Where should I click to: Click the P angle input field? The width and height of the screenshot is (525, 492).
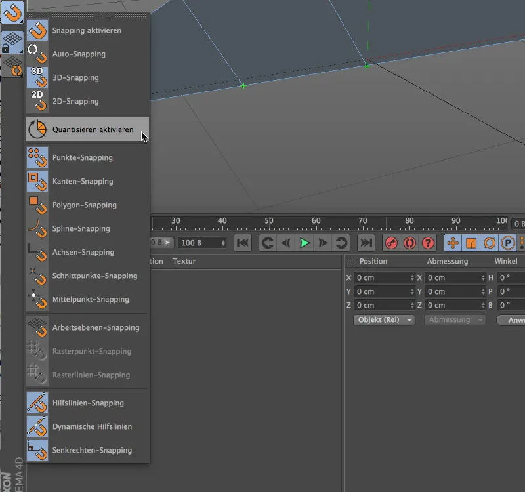511,291
